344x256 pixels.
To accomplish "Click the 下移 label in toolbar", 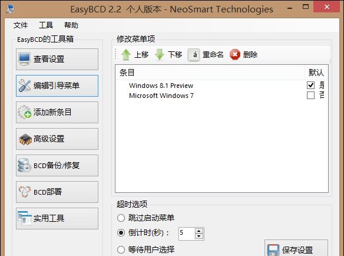I will click(x=175, y=54).
